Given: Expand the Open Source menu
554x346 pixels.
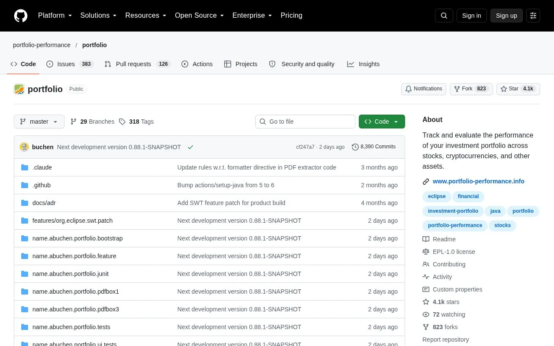Looking at the screenshot, I should [200, 16].
